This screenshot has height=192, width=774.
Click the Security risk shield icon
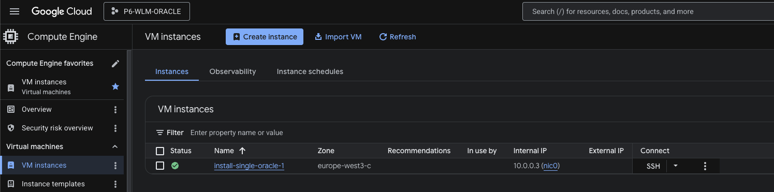click(x=11, y=128)
